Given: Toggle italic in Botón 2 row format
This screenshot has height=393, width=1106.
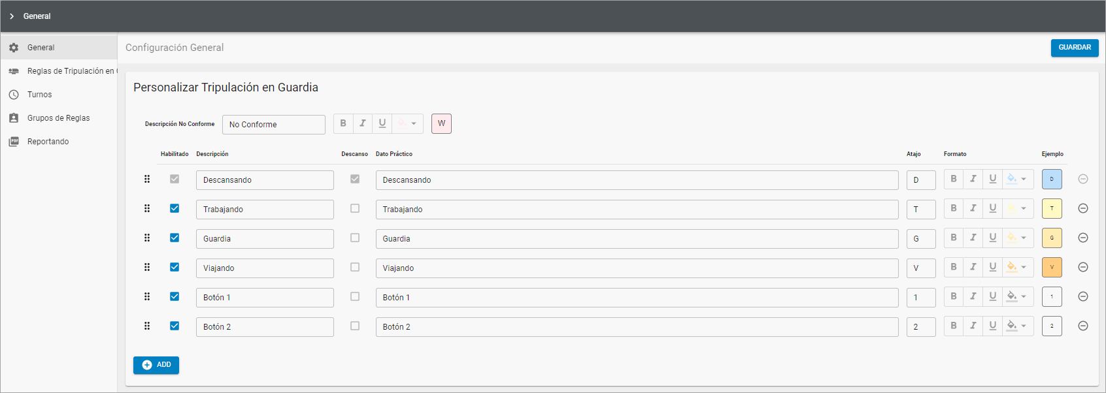Looking at the screenshot, I should (973, 326).
